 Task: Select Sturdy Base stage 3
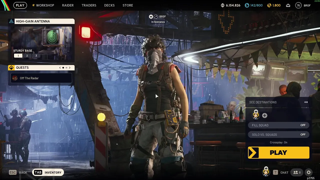[36, 56]
